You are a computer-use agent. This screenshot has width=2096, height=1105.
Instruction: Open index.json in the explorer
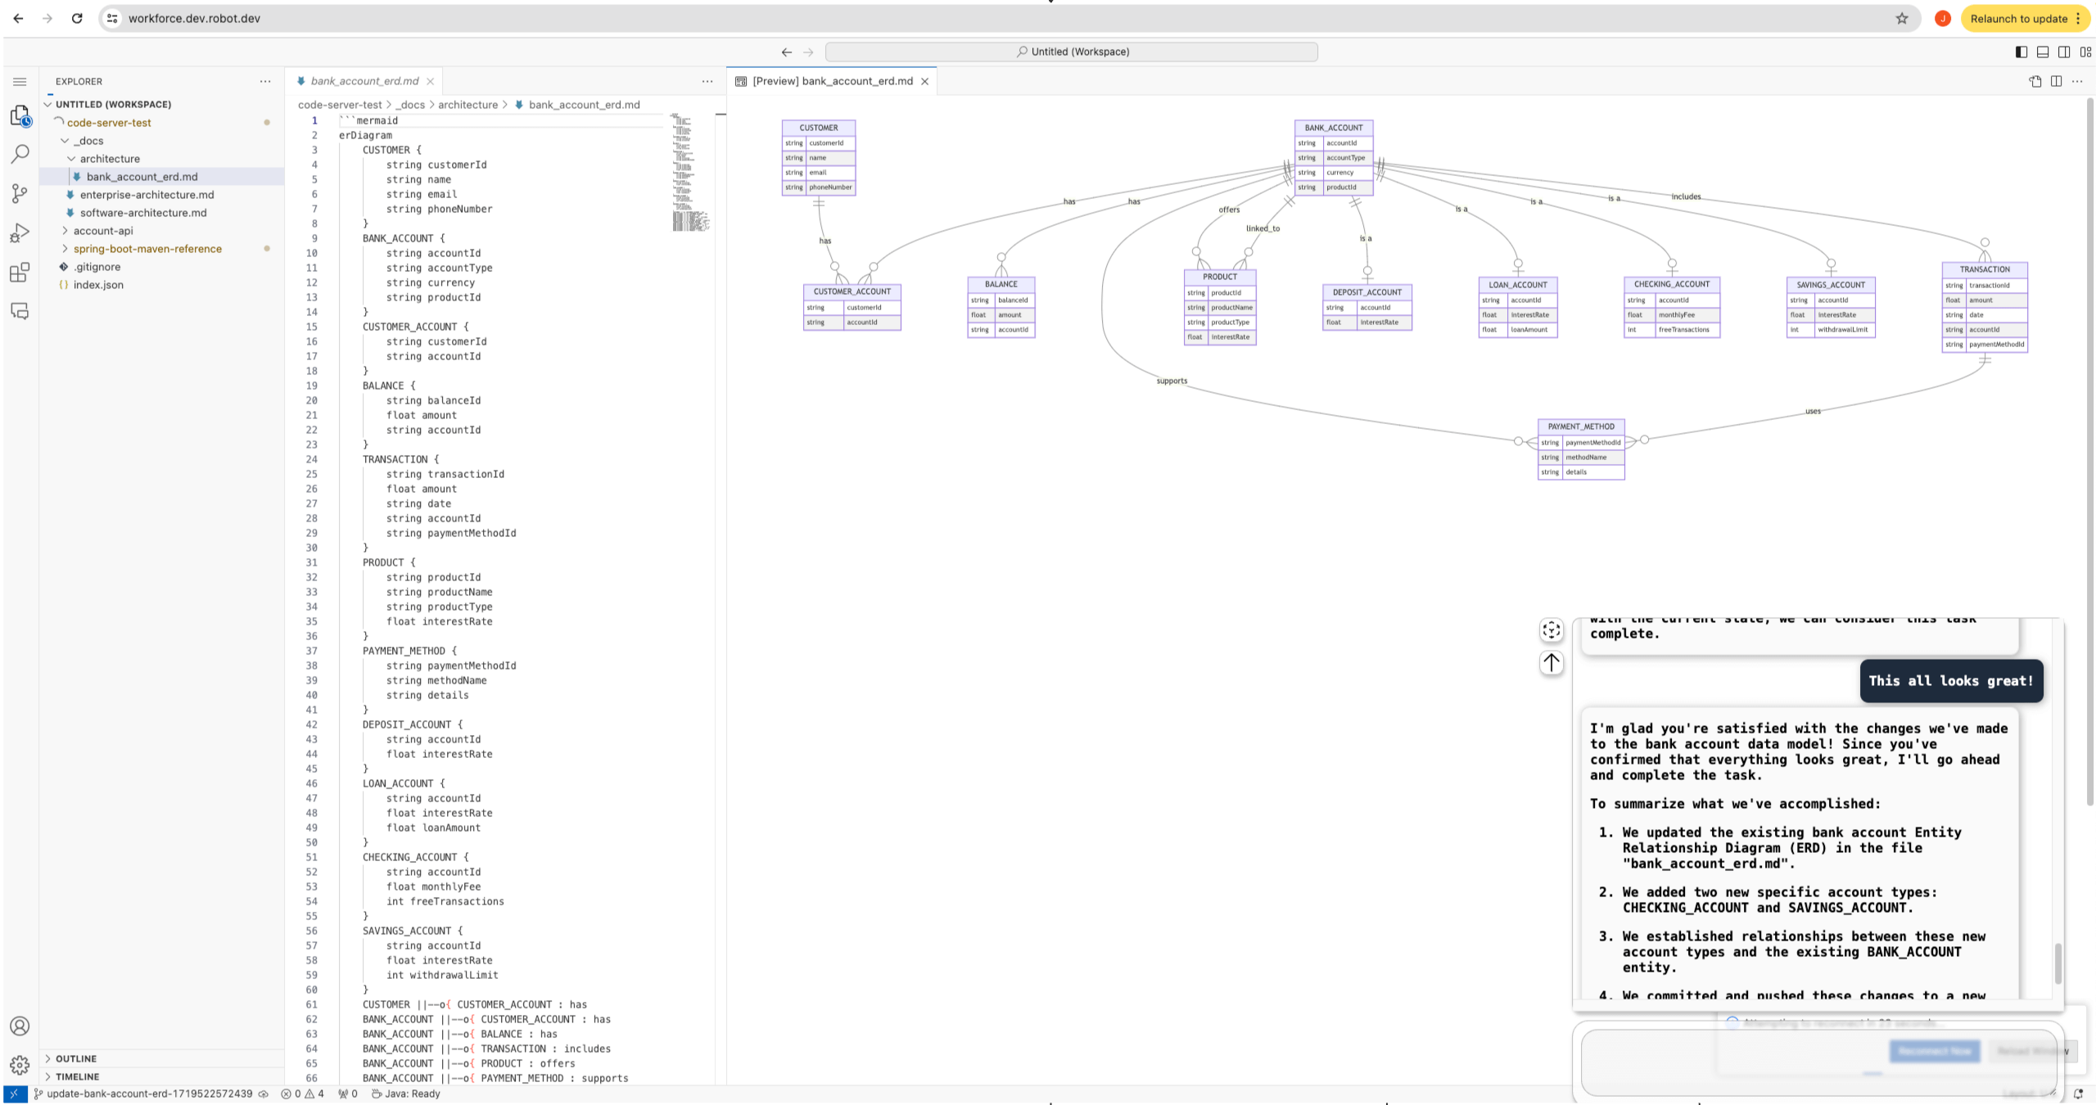point(98,285)
